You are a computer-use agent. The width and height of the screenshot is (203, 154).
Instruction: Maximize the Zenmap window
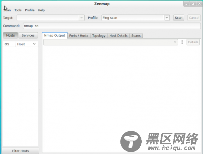193,4
